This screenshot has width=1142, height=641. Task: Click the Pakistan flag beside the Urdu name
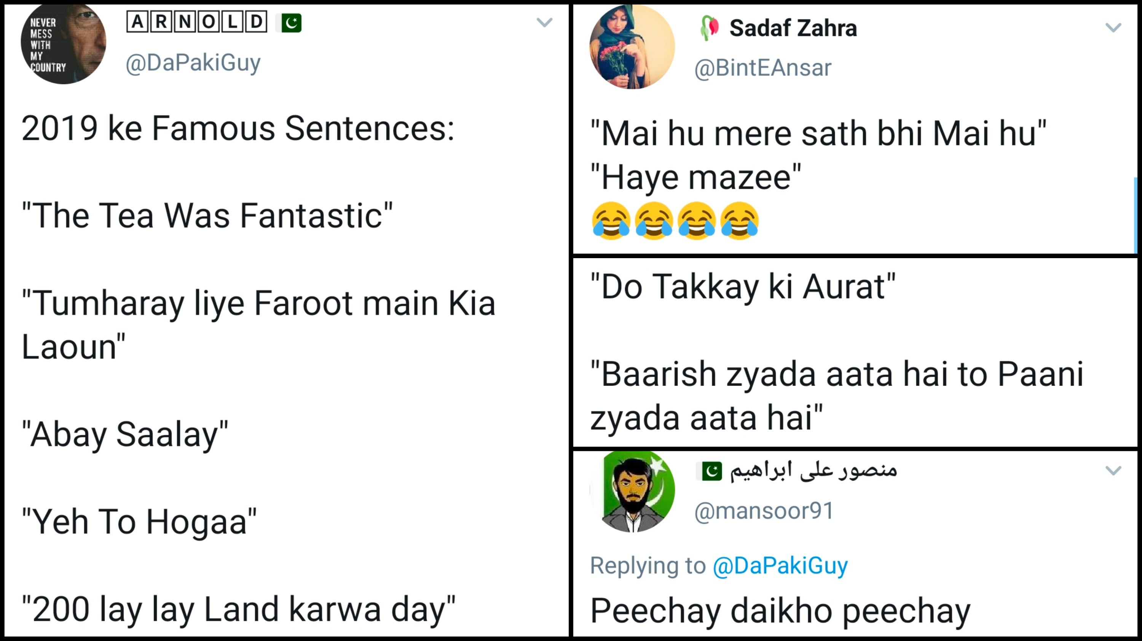click(711, 471)
